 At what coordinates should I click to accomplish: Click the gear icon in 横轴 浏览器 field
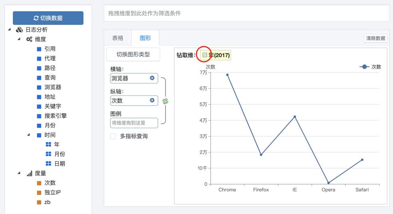point(152,78)
